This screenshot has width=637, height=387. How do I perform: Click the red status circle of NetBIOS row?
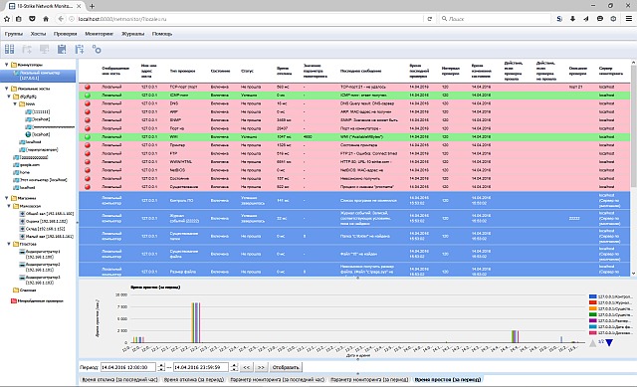point(87,170)
